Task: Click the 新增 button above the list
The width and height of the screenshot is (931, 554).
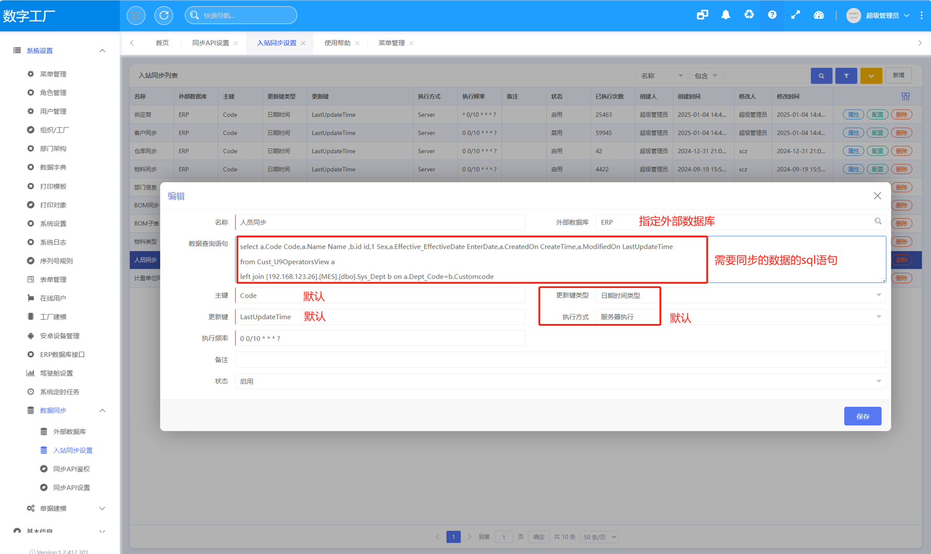Action: click(898, 76)
